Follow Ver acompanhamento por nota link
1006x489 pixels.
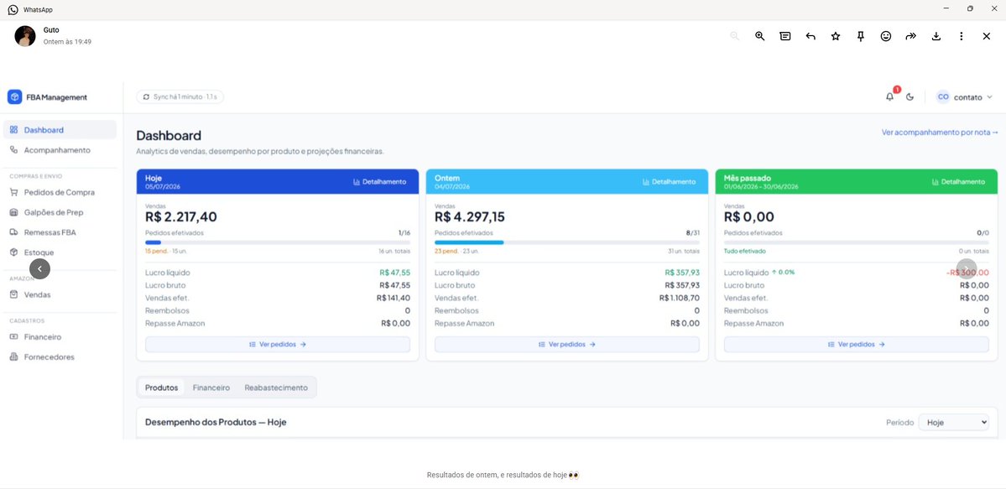point(940,133)
